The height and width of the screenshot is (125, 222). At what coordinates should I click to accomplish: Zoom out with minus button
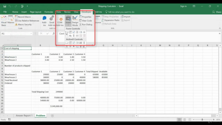click(x=194, y=120)
